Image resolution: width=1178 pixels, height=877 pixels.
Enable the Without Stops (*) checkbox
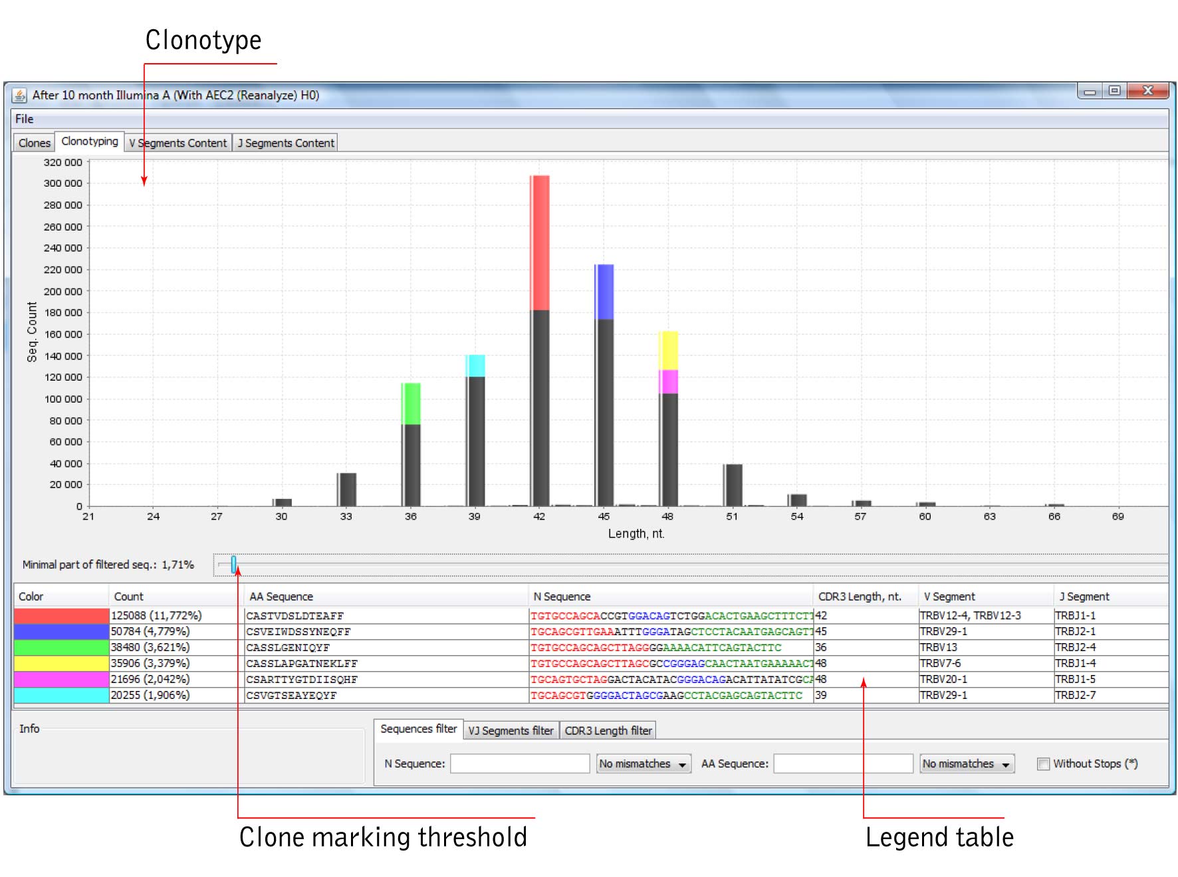click(x=1043, y=764)
